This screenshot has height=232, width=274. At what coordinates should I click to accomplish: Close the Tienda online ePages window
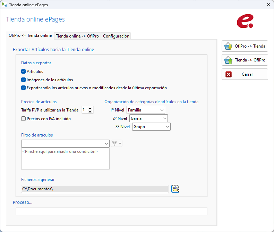coord(268,5)
